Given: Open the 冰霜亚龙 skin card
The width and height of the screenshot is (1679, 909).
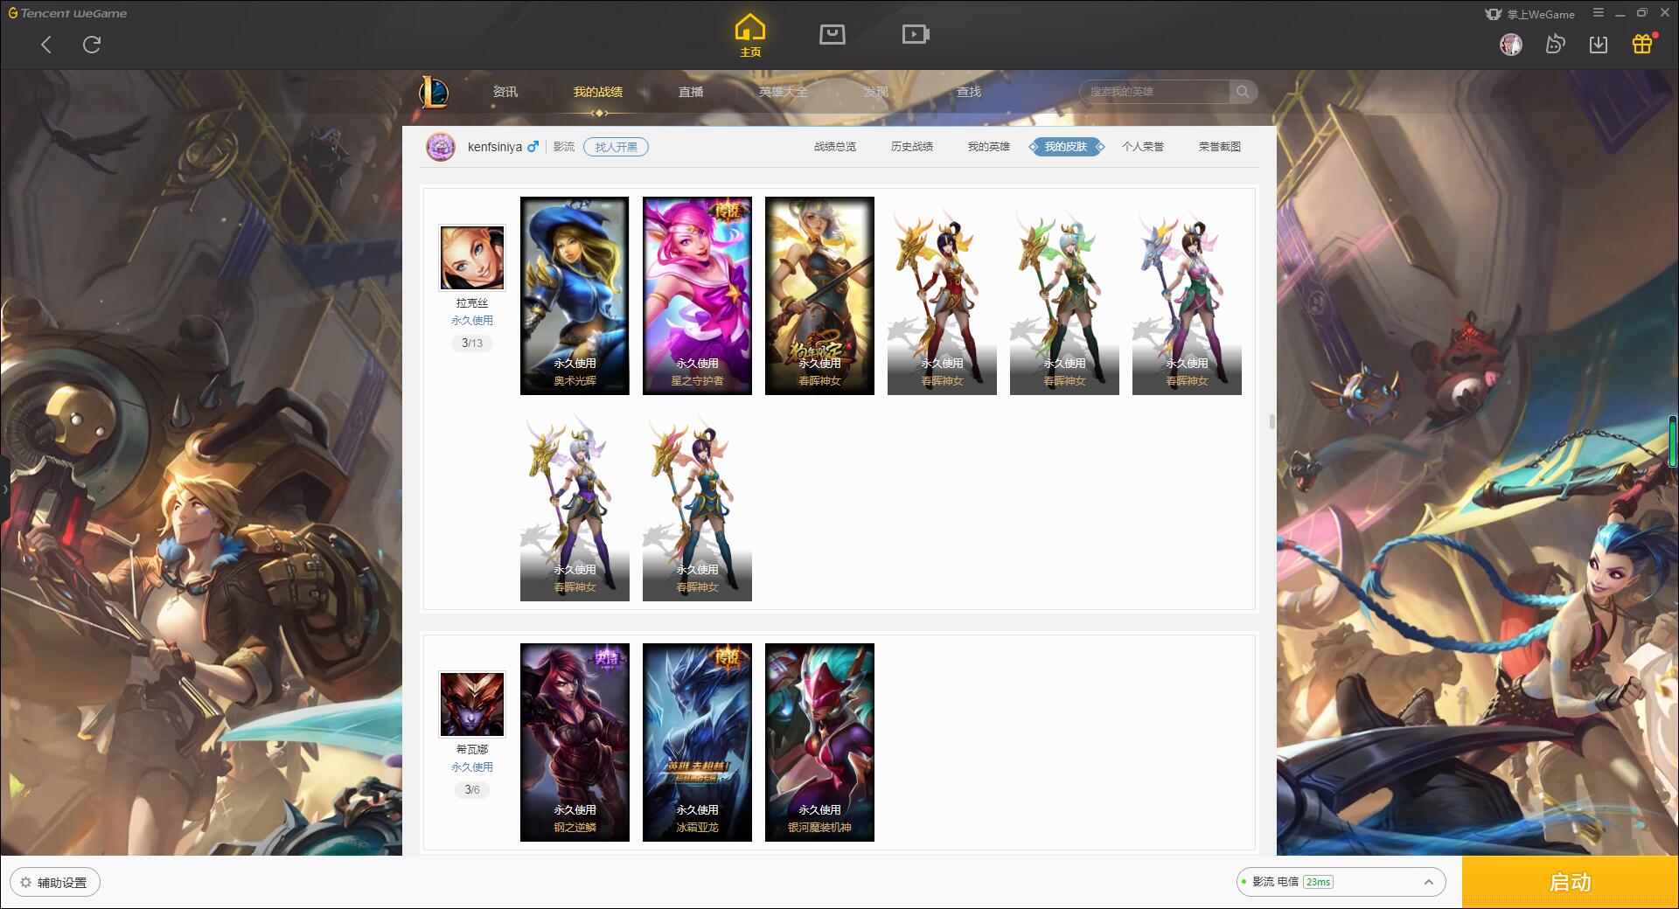Looking at the screenshot, I should click(x=697, y=743).
